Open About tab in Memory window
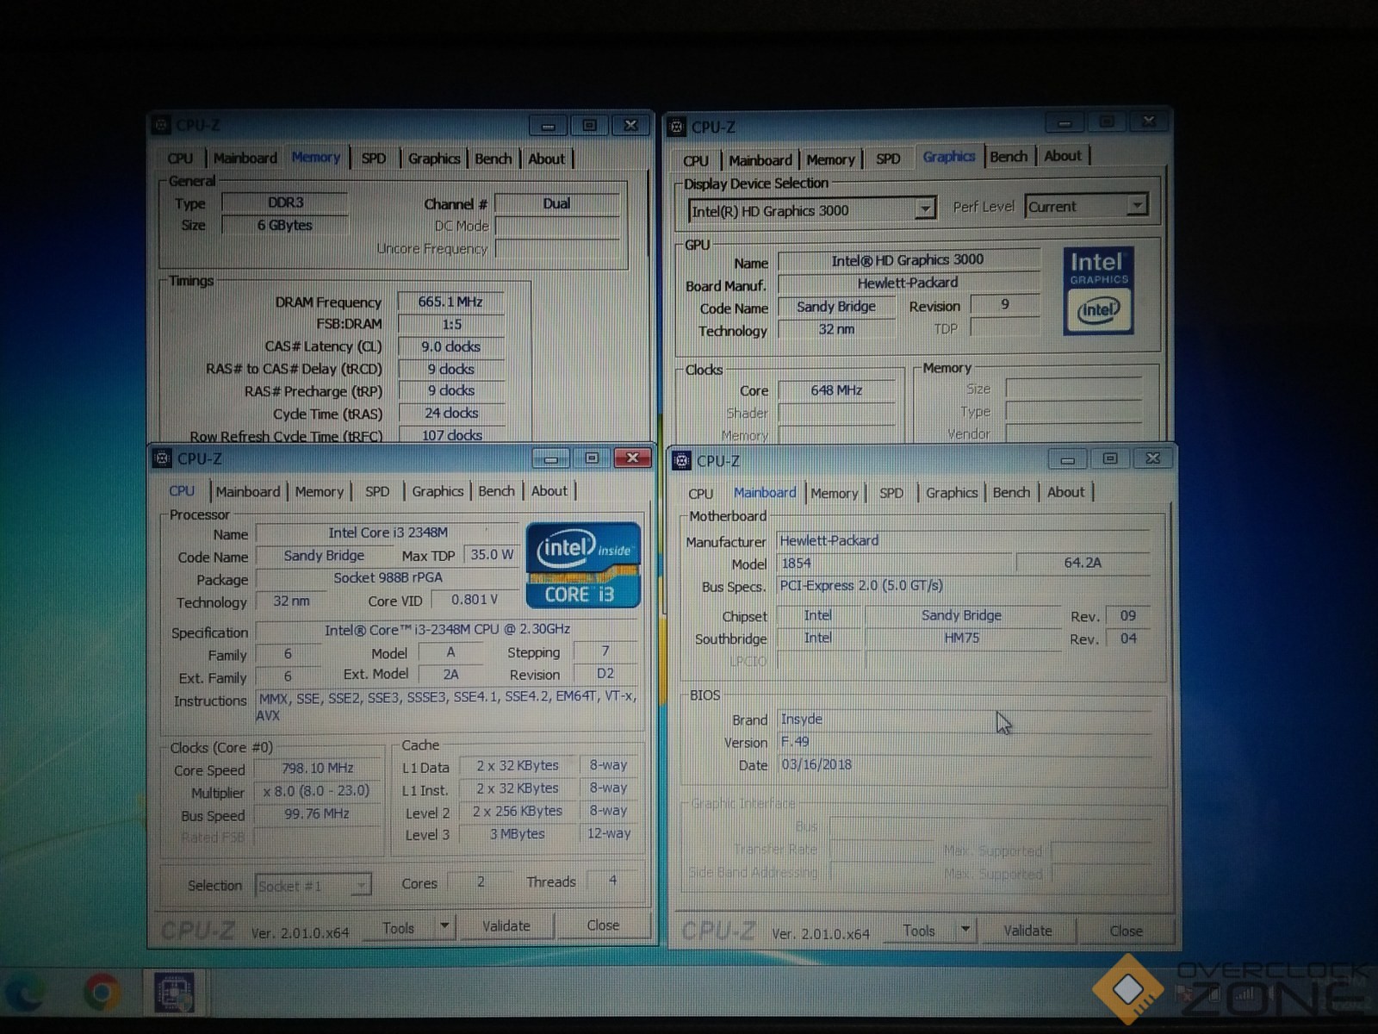Viewport: 1378px width, 1034px height. point(547,159)
